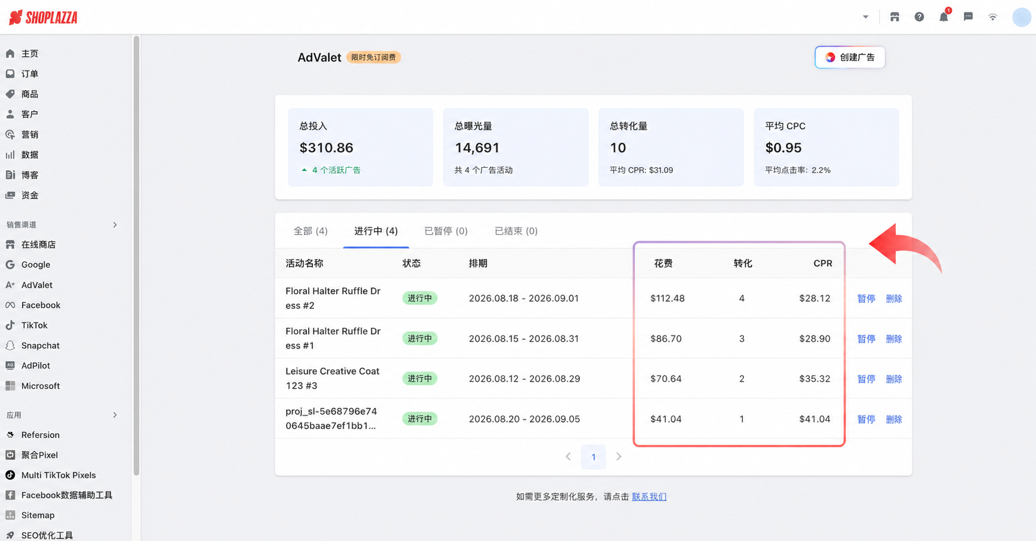The image size is (1036, 541).
Task: Delete the proj_sl-5e68796e74 campaign
Action: coord(894,419)
